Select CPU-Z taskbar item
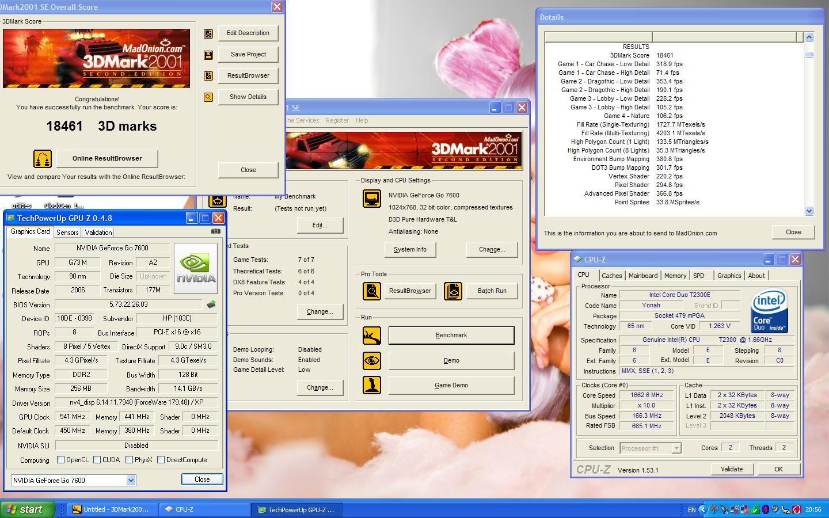 pos(204,509)
